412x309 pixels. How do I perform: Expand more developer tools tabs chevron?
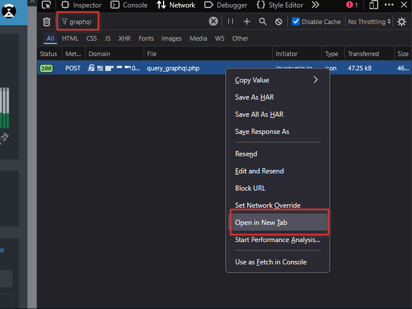[315, 5]
